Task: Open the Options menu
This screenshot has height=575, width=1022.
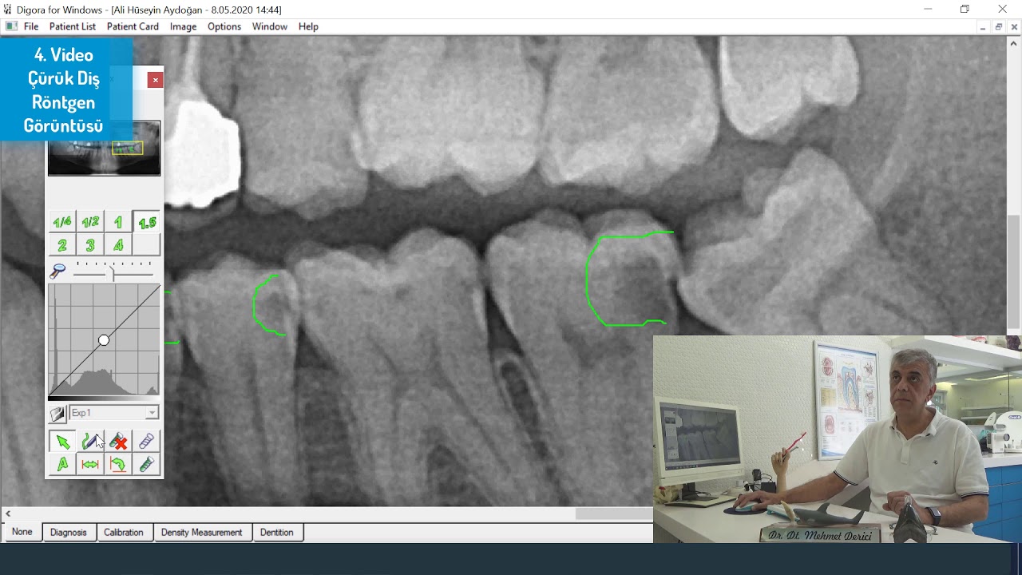Action: (224, 26)
